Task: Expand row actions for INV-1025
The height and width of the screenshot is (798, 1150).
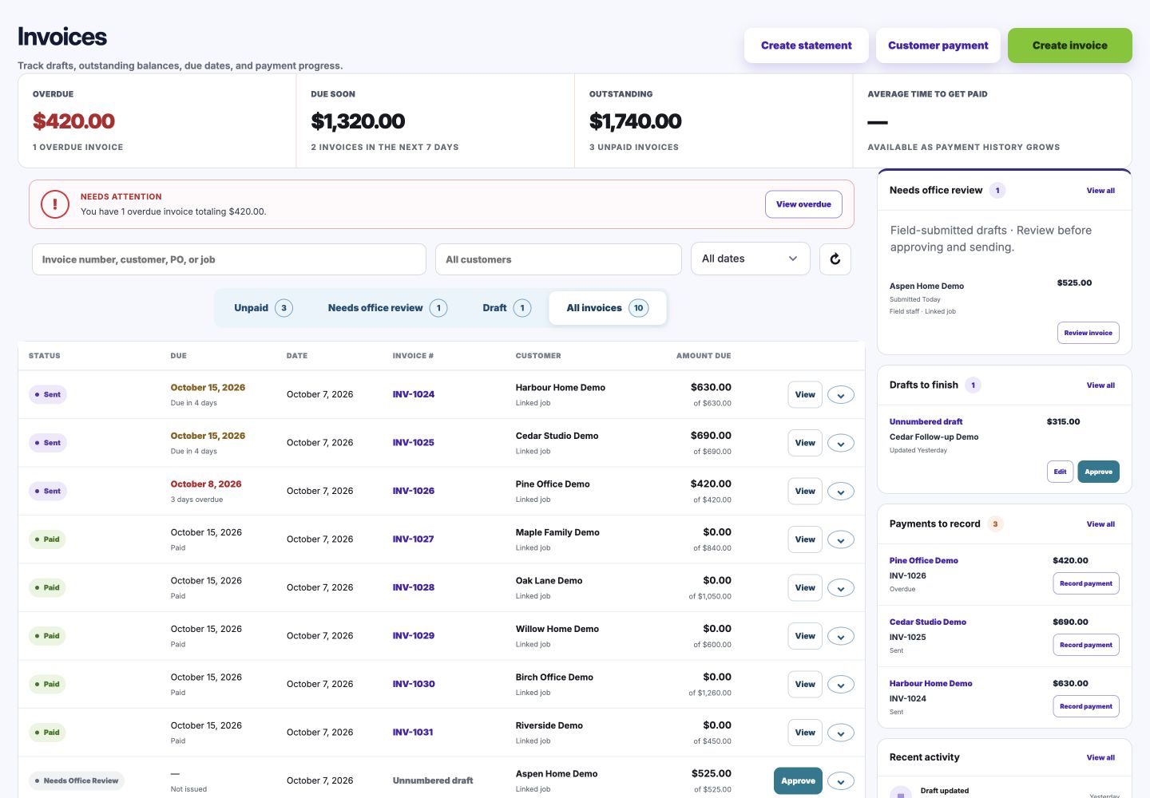Action: point(841,443)
